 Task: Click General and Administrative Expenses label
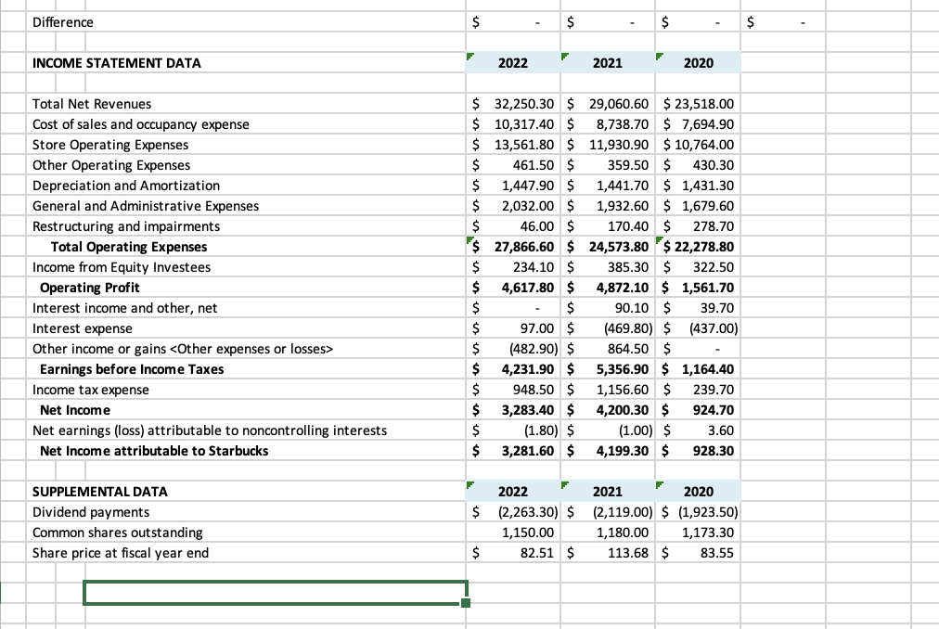coord(146,205)
